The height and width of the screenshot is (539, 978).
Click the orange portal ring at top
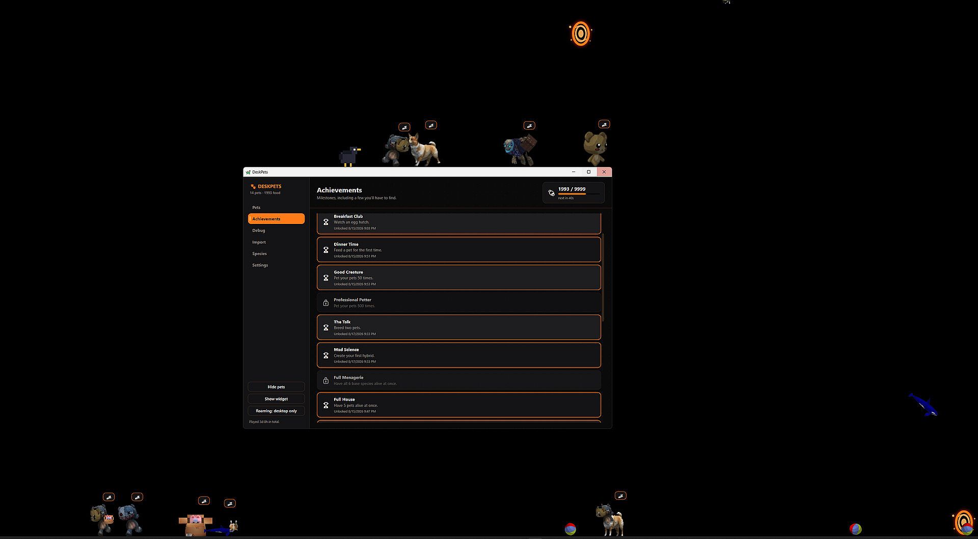(x=581, y=34)
